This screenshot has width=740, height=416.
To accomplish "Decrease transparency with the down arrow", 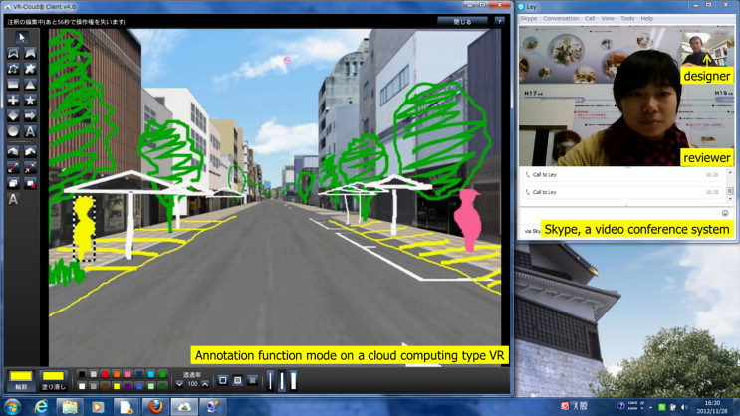I will tap(180, 384).
